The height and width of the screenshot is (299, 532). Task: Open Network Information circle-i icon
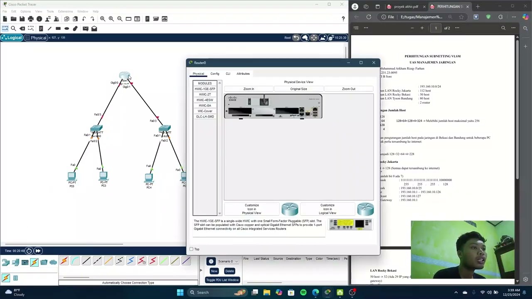[39, 19]
